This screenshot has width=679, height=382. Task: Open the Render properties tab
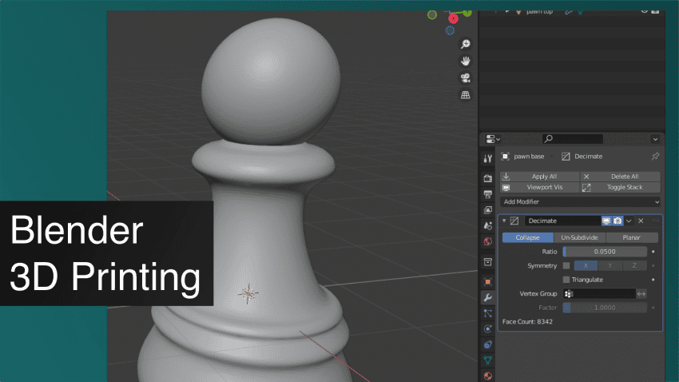488,178
